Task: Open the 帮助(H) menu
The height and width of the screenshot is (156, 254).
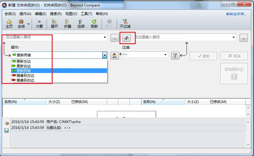Action: point(102,14)
